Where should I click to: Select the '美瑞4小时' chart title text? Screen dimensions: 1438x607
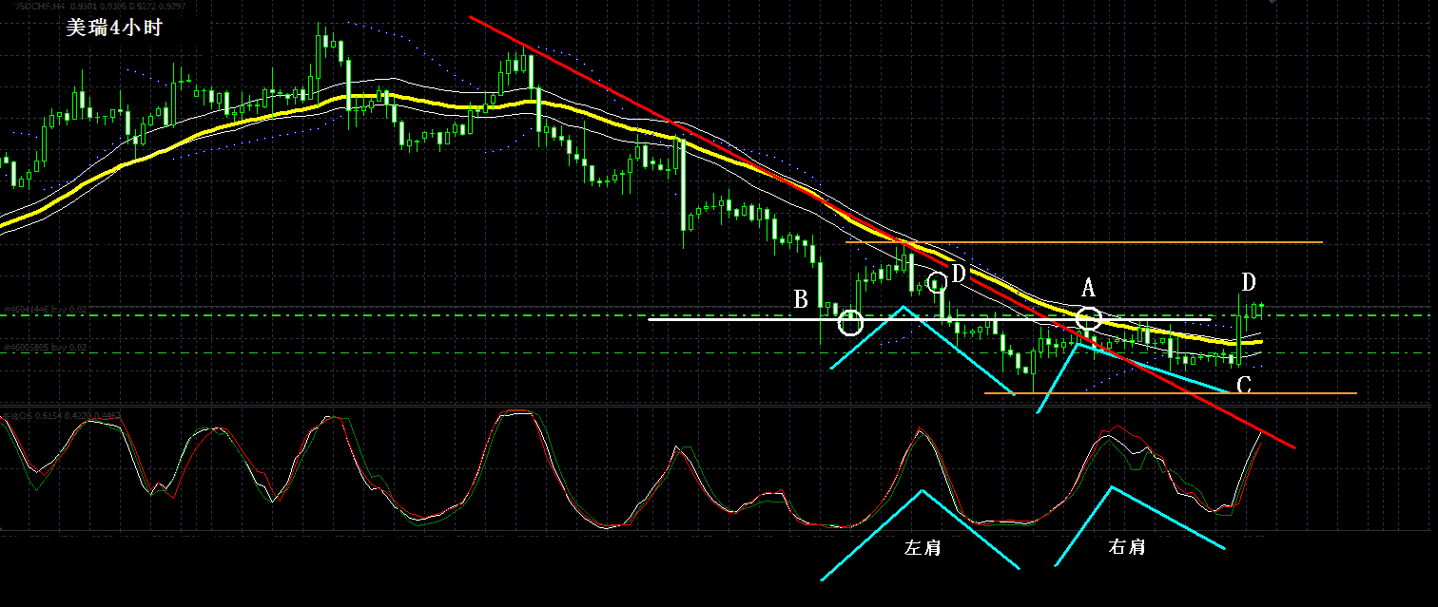click(113, 28)
